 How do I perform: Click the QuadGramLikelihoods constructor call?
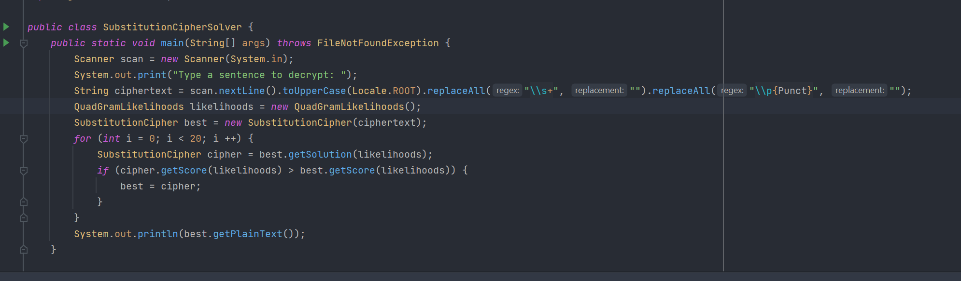coord(349,107)
